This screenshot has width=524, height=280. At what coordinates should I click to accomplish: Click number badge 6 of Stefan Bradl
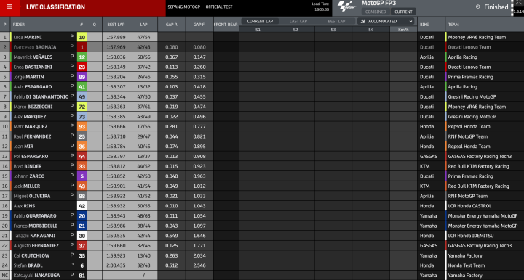click(x=82, y=265)
